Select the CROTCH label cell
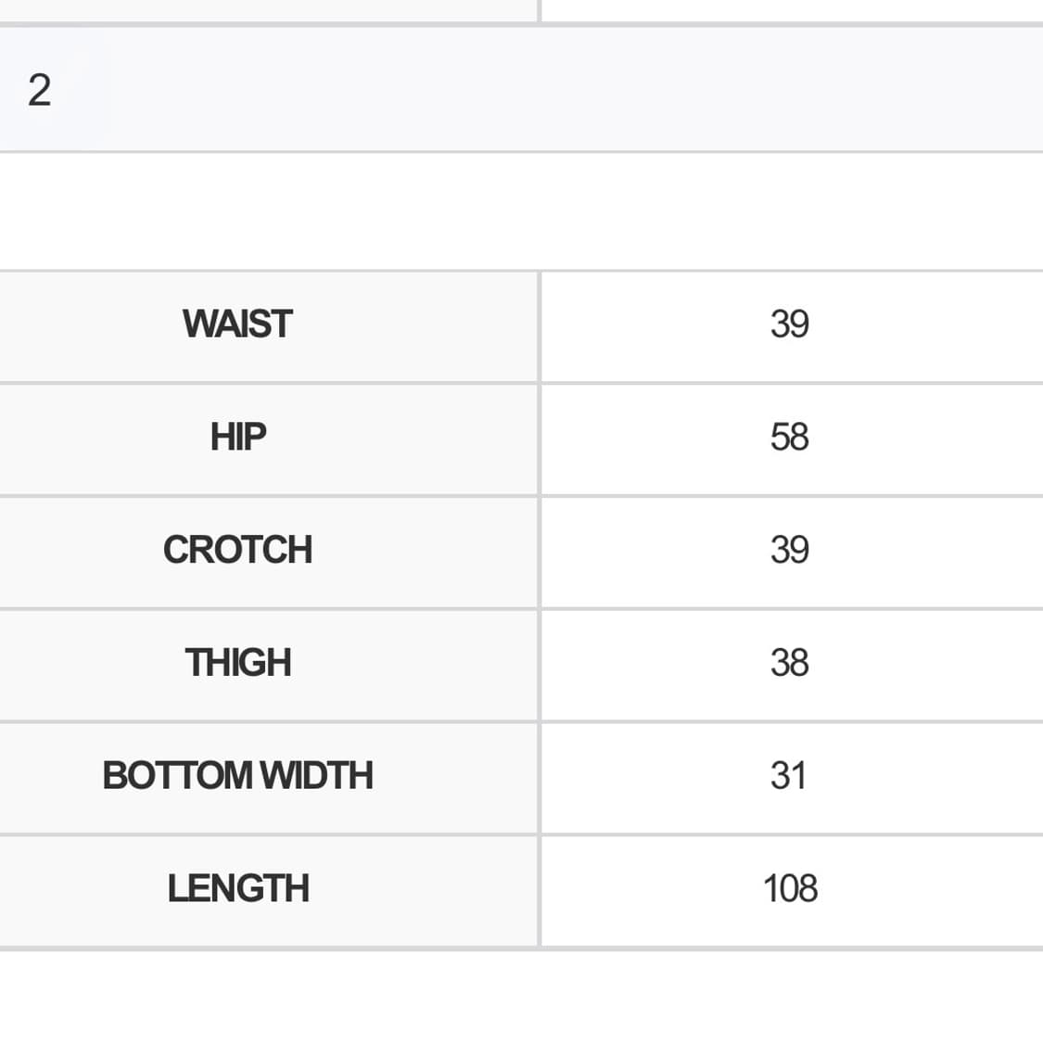The height and width of the screenshot is (1043, 1043). (x=237, y=551)
